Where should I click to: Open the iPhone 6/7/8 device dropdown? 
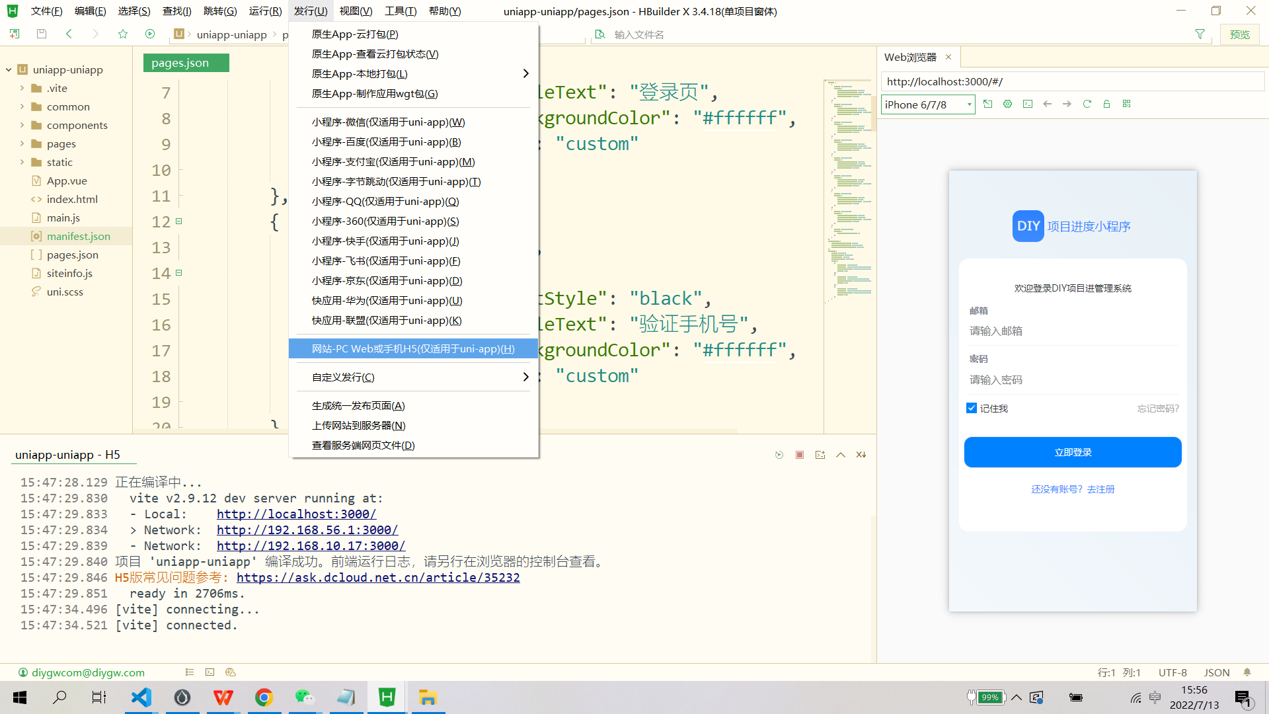(x=928, y=104)
